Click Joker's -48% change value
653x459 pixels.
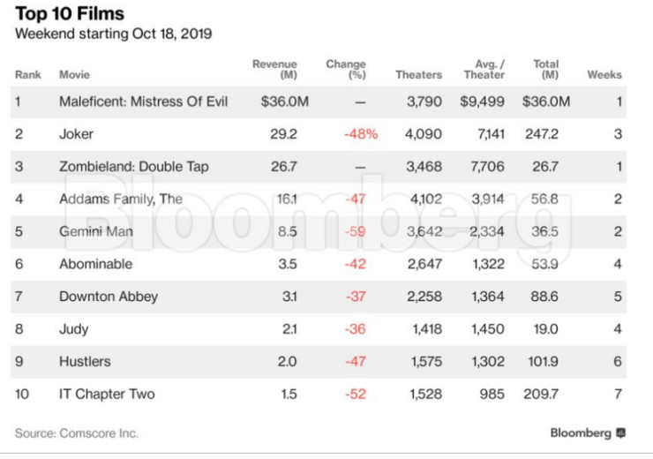click(x=361, y=134)
